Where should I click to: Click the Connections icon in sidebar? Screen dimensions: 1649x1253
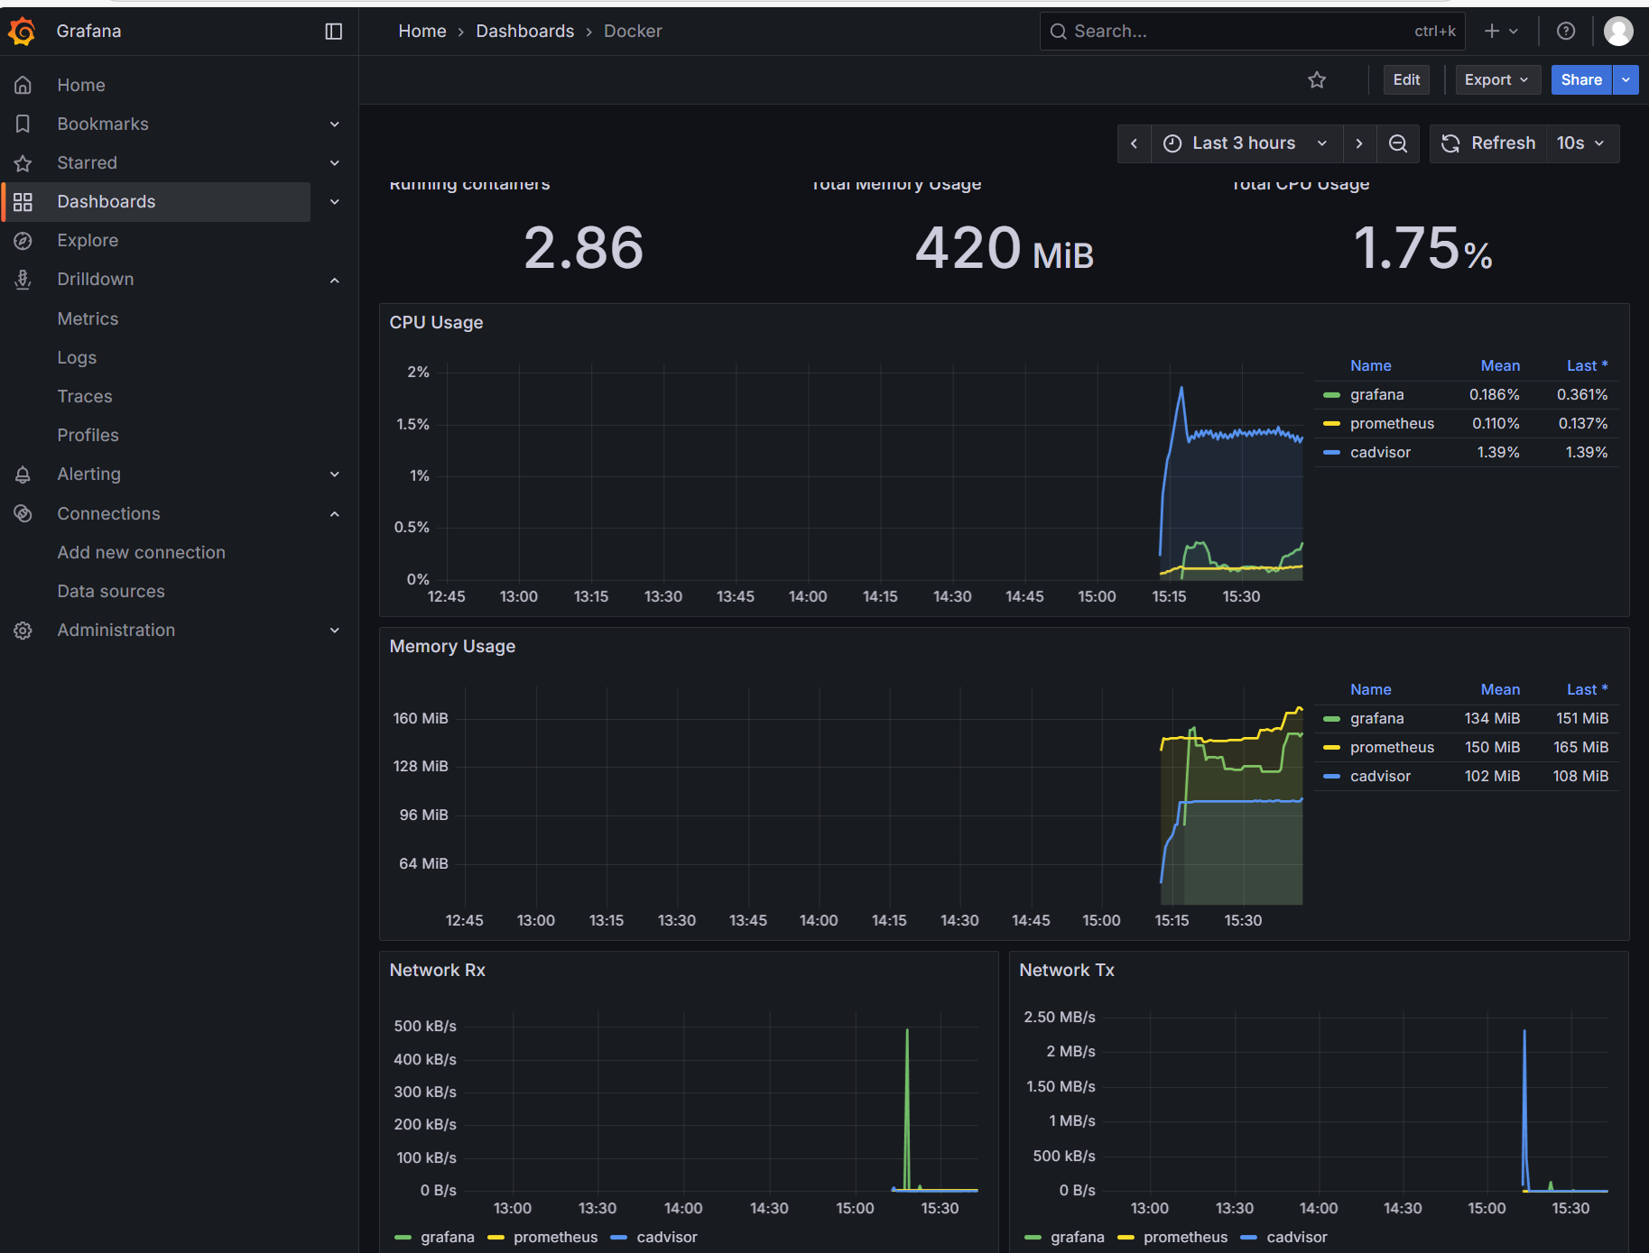(23, 513)
